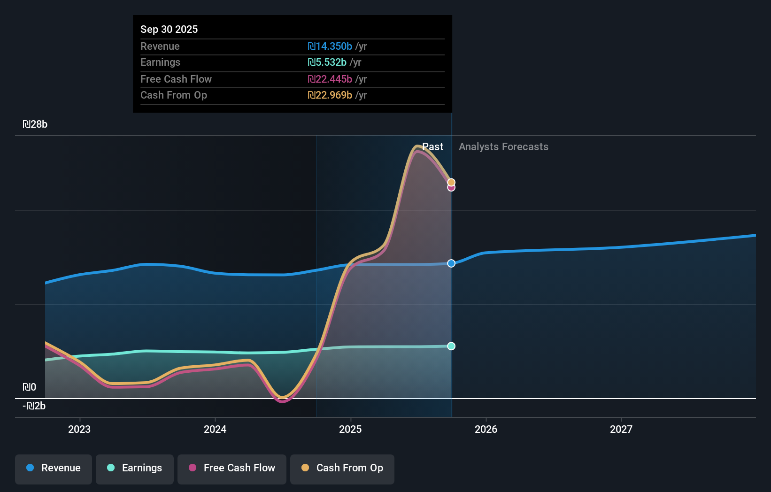Click the pink dot in Free Cash Flow legend

pyautogui.click(x=193, y=468)
